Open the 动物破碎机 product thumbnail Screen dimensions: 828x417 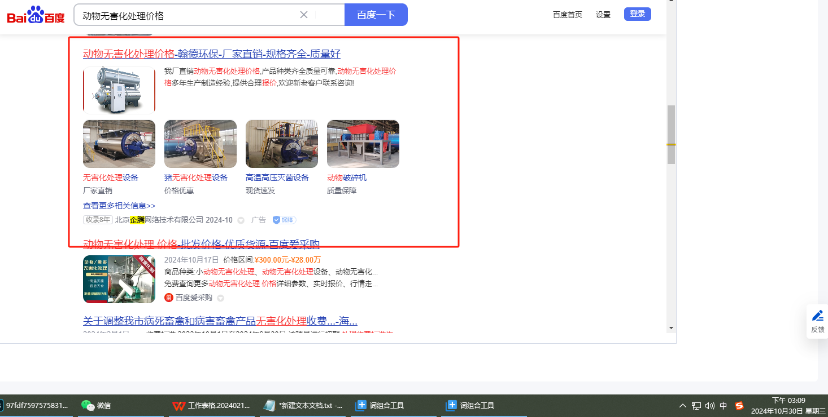[x=363, y=144]
